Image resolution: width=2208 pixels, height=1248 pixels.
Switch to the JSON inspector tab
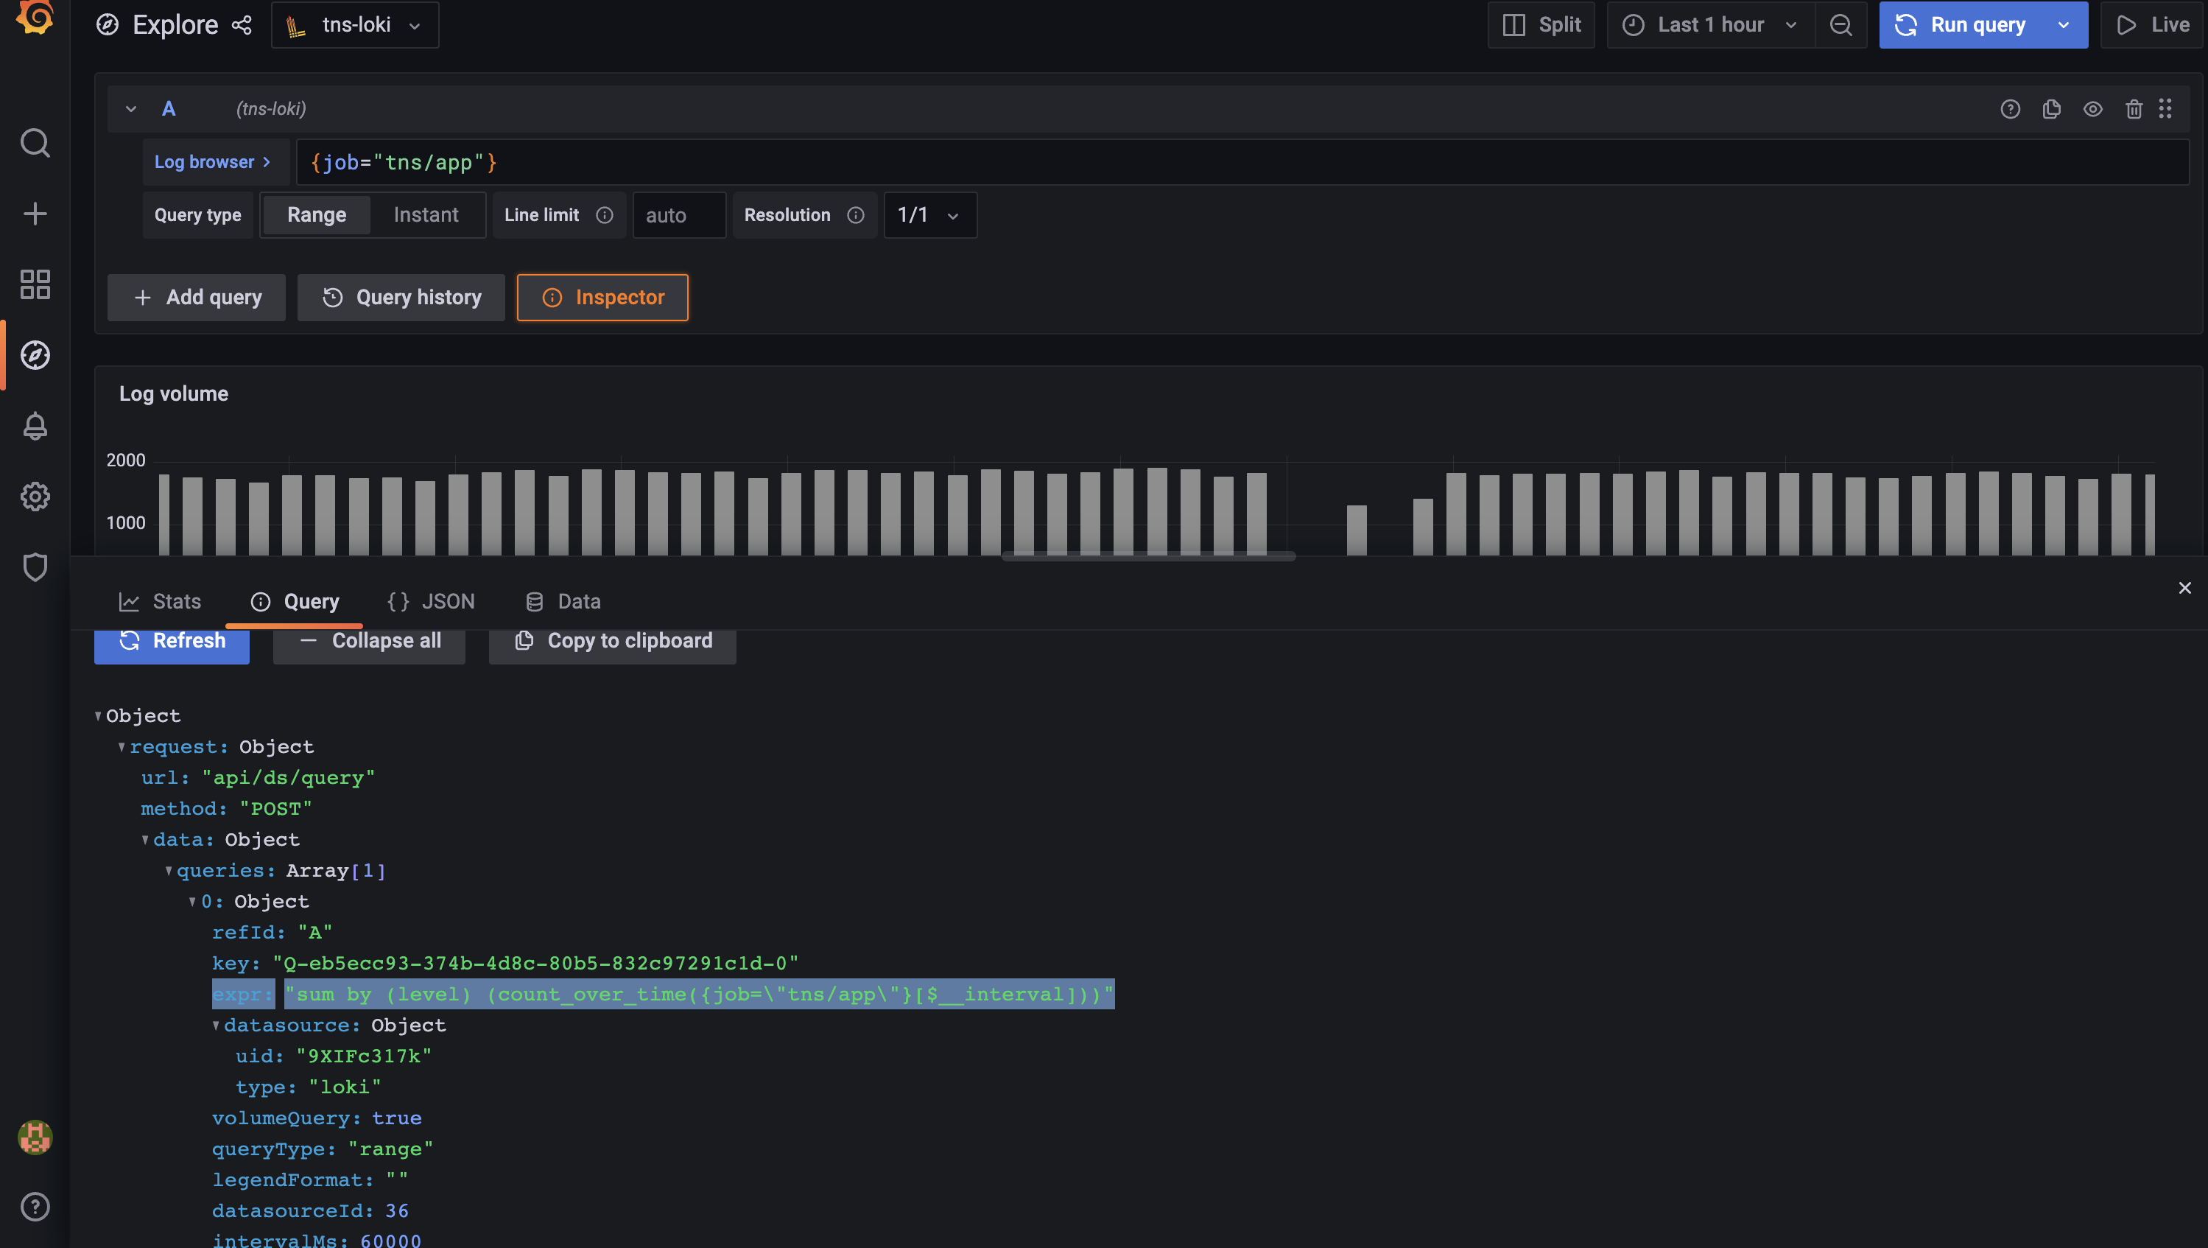pyautogui.click(x=431, y=601)
